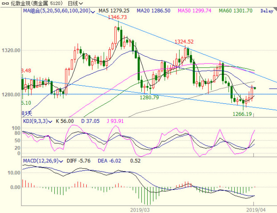Viewport: 277px width, 213px height.
Task: Click the 1280.79 low price label
Action: 149,98
